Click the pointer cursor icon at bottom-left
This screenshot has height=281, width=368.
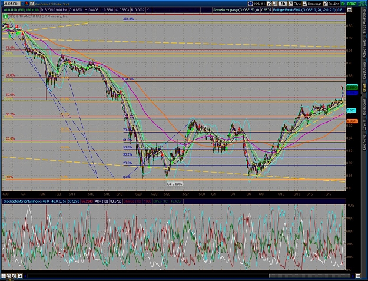19,276
